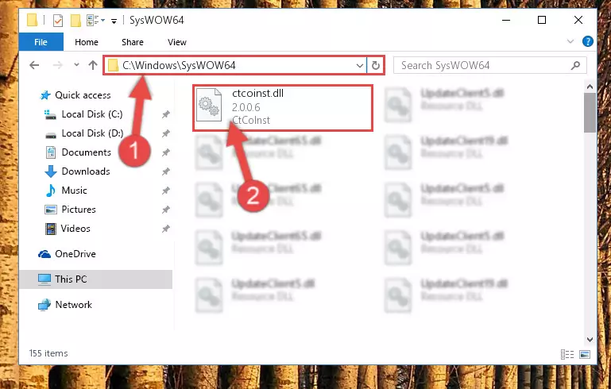Click the Properties icon in quick access toolbar

pos(58,21)
